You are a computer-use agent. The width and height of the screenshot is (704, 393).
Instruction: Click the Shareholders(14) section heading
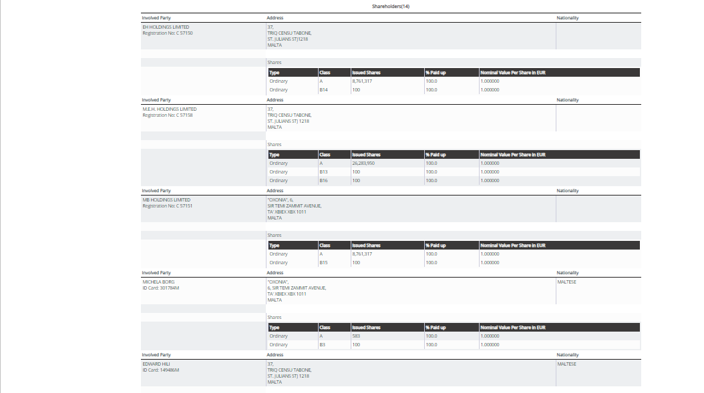[391, 6]
